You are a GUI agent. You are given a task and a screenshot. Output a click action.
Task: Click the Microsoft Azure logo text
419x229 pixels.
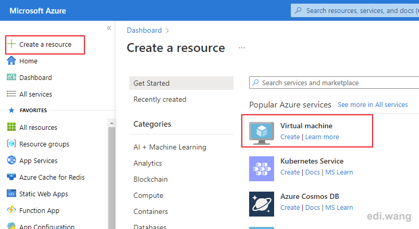(38, 11)
